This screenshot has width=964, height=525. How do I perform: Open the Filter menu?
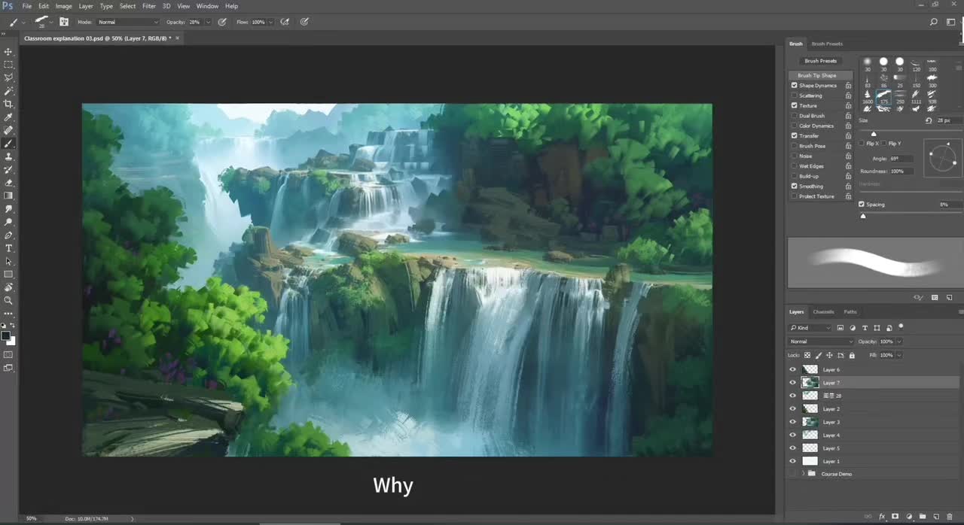point(149,6)
